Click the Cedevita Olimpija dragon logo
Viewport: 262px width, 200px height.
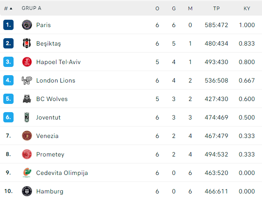click(27, 173)
